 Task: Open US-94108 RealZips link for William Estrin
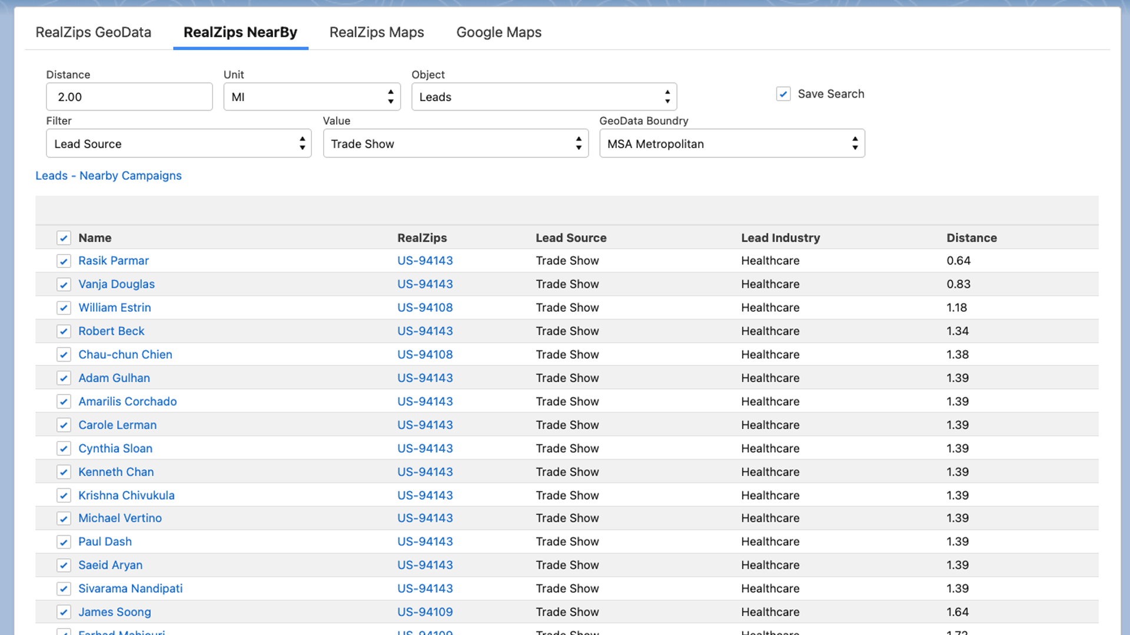click(x=425, y=308)
